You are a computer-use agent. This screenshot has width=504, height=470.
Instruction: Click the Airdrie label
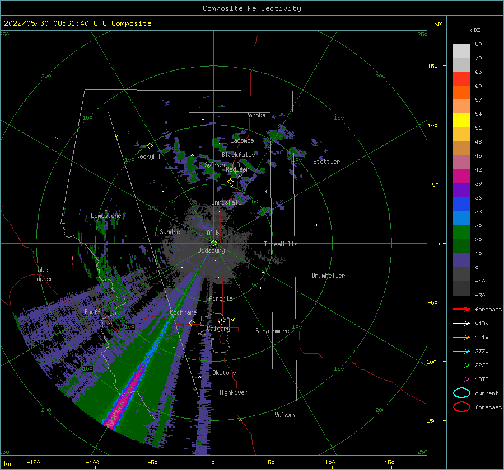(221, 298)
